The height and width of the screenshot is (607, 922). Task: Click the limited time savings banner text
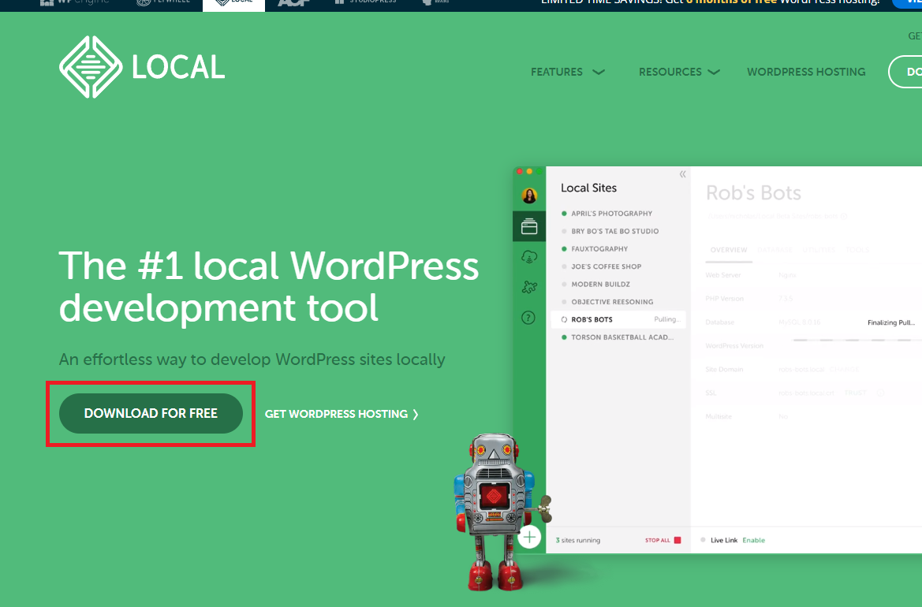711,2
